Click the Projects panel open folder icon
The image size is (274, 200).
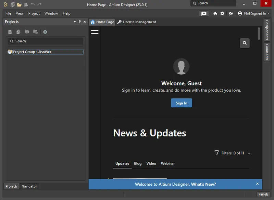coord(27,32)
